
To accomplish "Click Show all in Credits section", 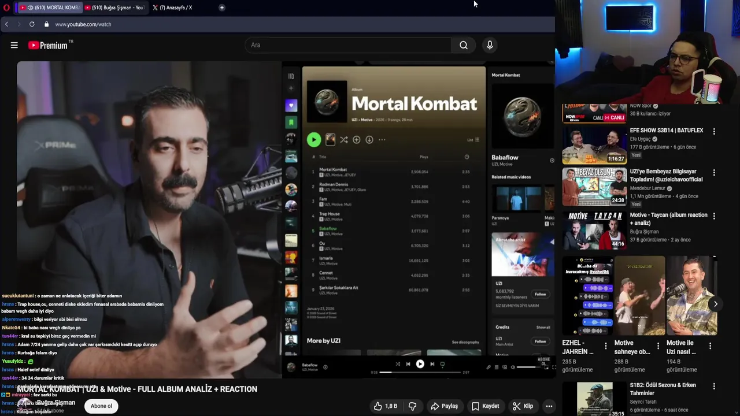I will point(543,328).
